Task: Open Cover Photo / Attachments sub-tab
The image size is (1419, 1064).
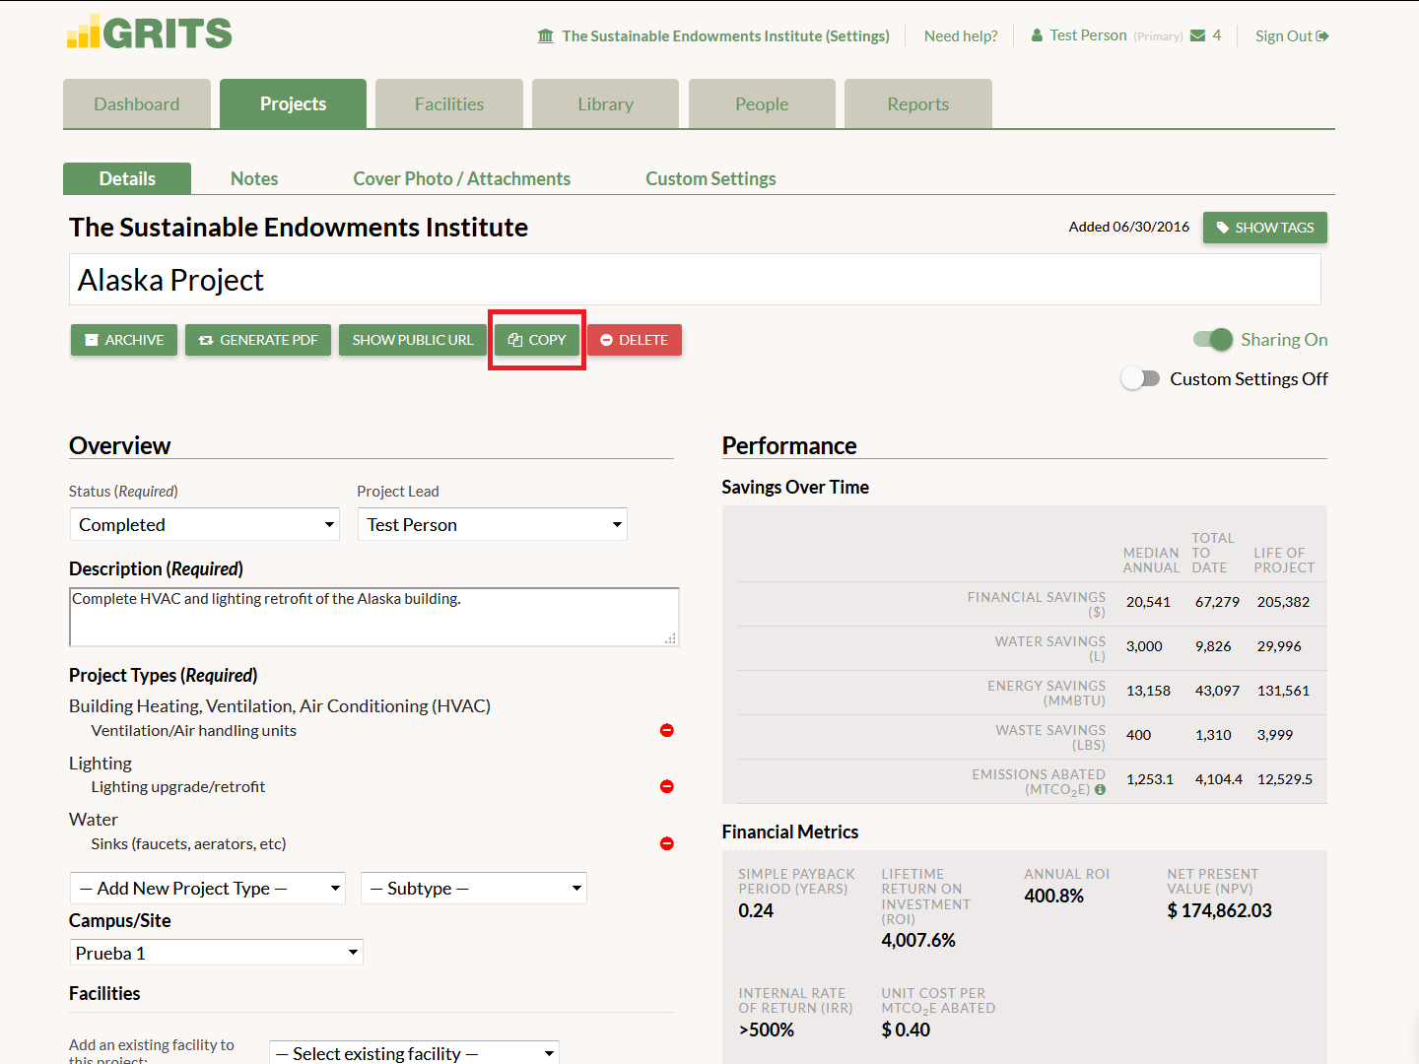Action: click(462, 178)
